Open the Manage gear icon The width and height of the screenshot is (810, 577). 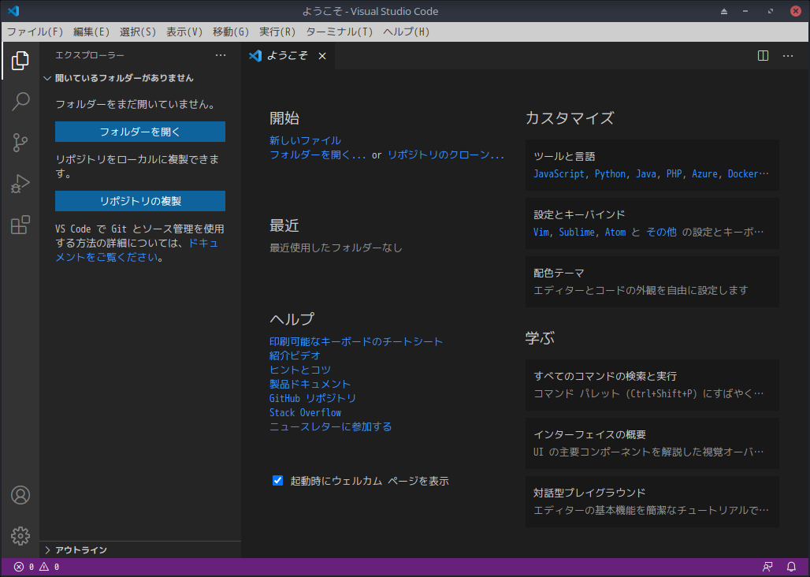click(x=20, y=536)
